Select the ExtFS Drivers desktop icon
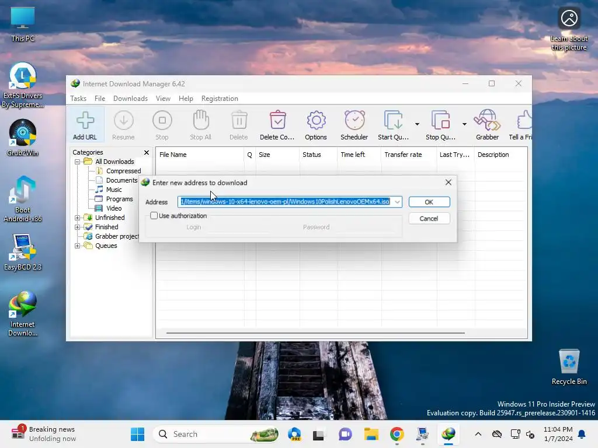This screenshot has height=448, width=598. [23, 85]
